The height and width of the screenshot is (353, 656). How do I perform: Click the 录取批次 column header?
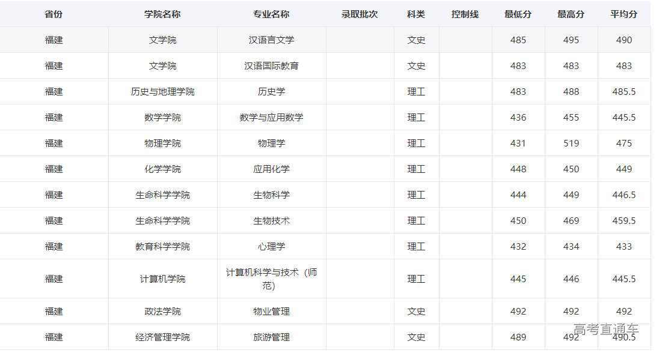pos(360,14)
